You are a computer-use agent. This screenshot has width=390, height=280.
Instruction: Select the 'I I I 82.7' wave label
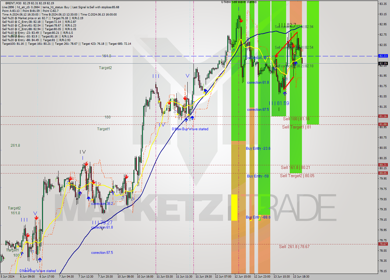[287, 25]
